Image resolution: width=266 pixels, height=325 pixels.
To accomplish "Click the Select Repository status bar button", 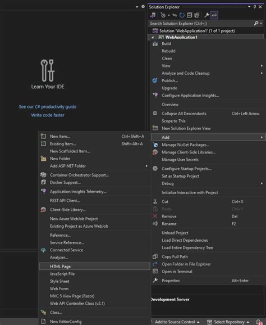I will pyautogui.click(x=228, y=322).
